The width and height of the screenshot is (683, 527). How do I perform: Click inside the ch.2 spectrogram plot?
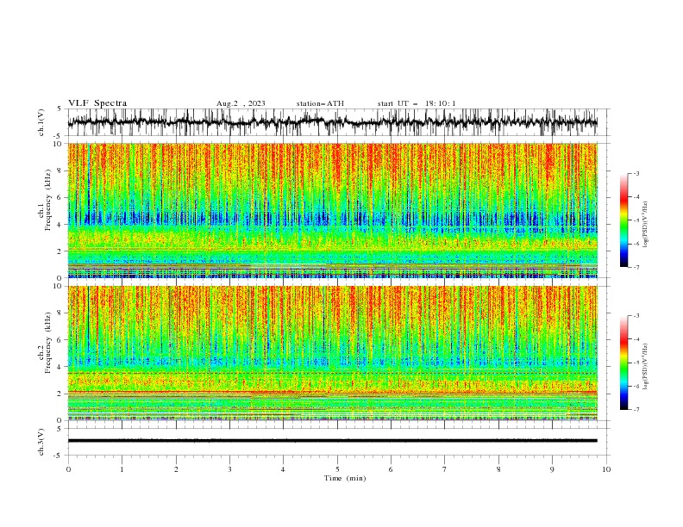coord(332,353)
